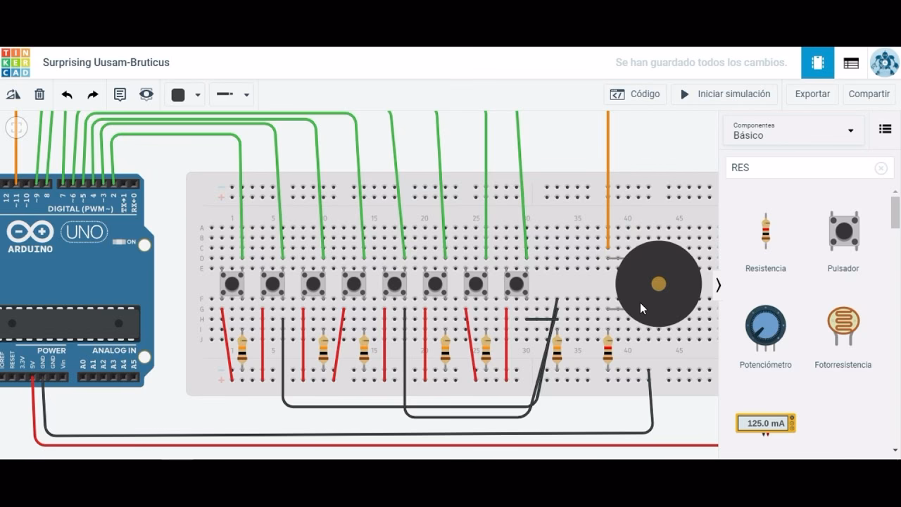Image resolution: width=901 pixels, height=507 pixels.
Task: Start the simulation
Action: pyautogui.click(x=725, y=94)
